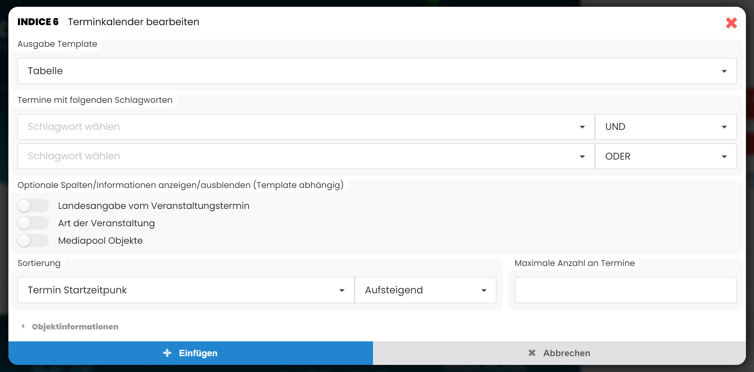Click caret arrow on ODER selector

724,157
